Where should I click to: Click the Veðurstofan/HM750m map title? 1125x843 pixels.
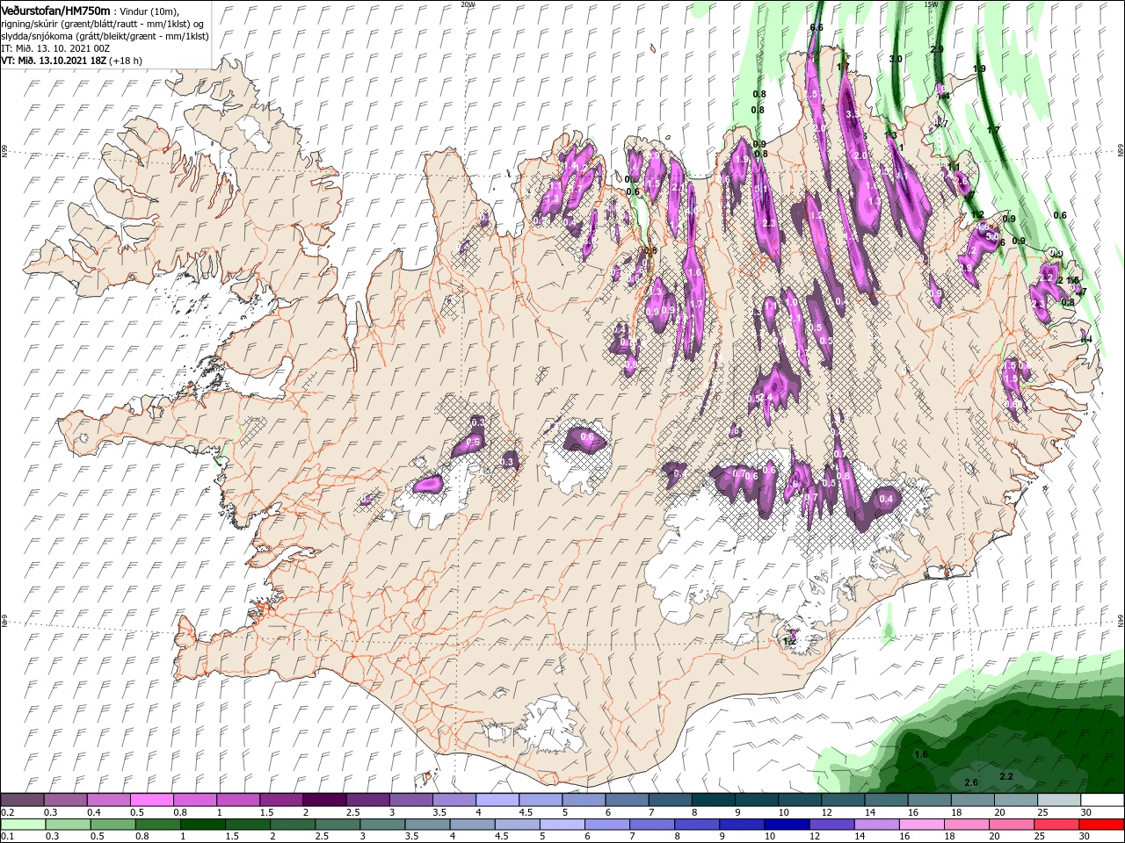tap(55, 10)
